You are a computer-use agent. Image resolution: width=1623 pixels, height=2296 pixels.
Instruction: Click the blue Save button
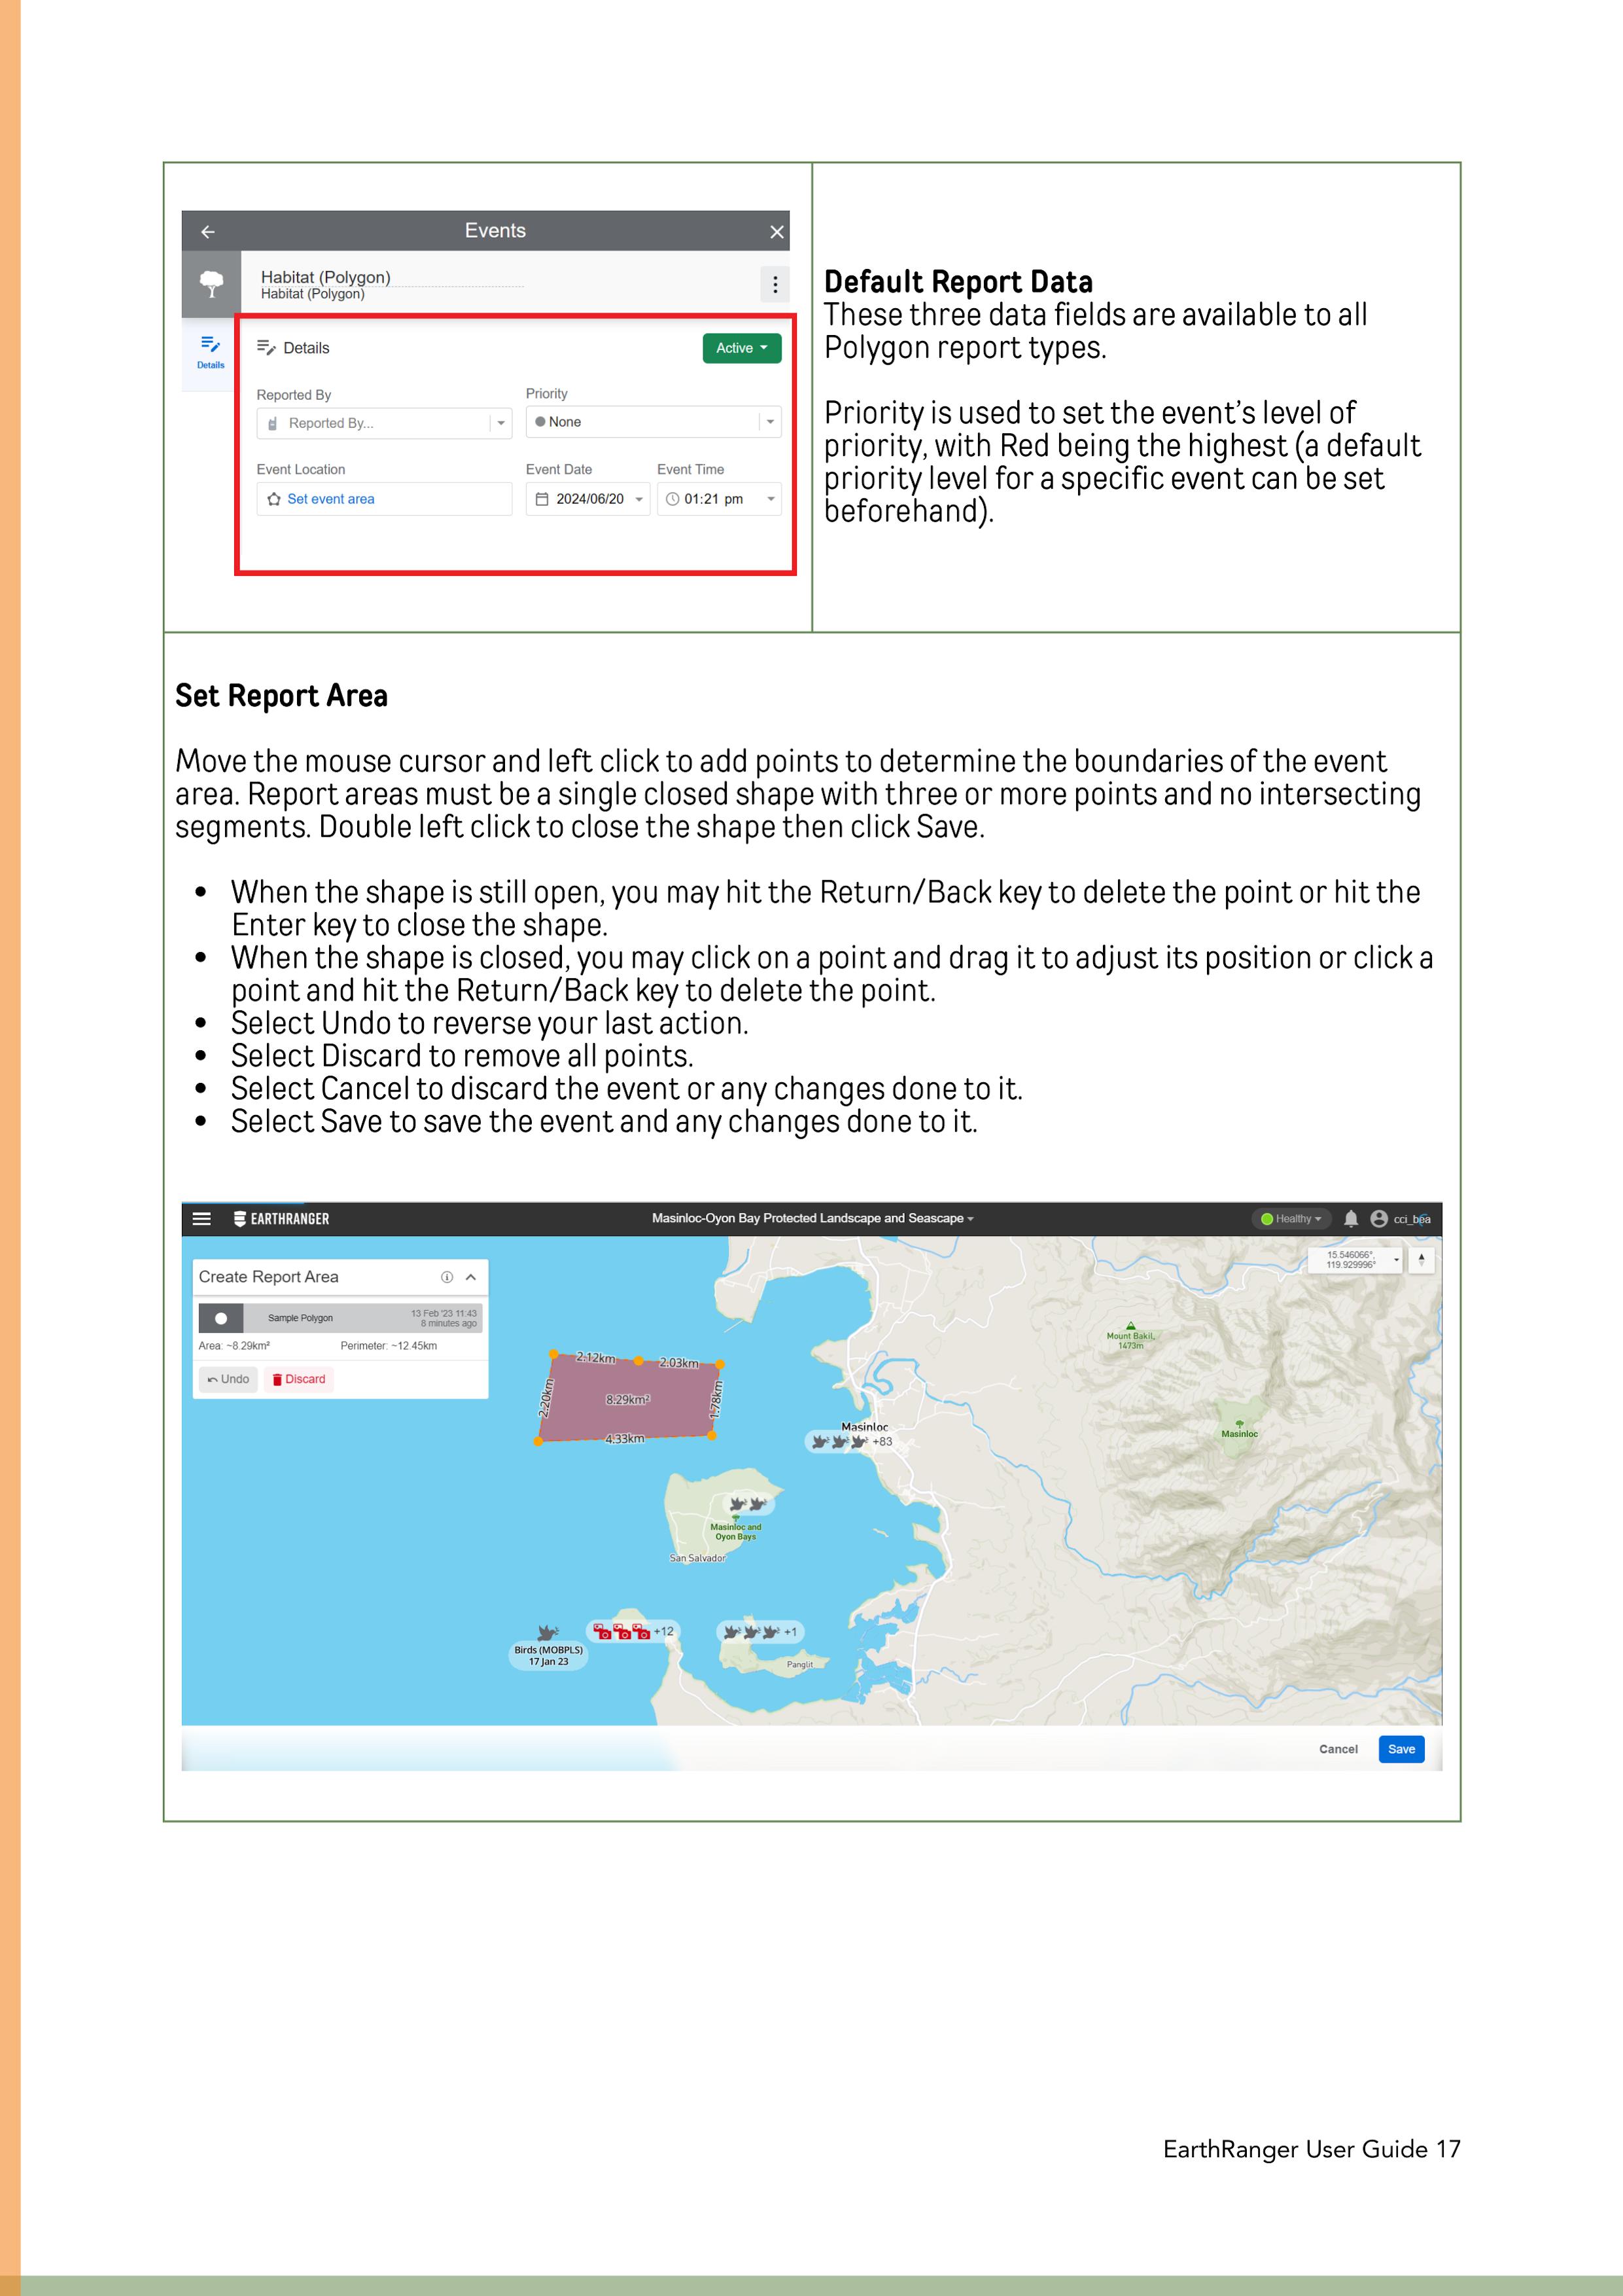point(1401,1749)
